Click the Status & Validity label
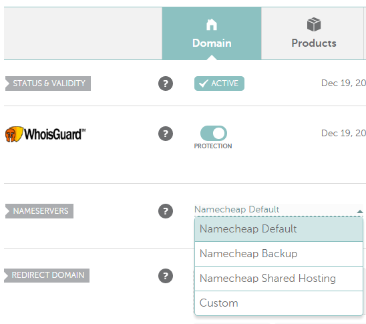Viewport: 366px width, 324px height. 48,84
